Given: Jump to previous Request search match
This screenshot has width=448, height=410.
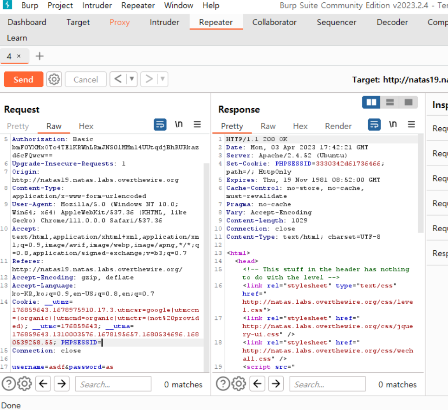Looking at the screenshot, I should click(x=43, y=384).
